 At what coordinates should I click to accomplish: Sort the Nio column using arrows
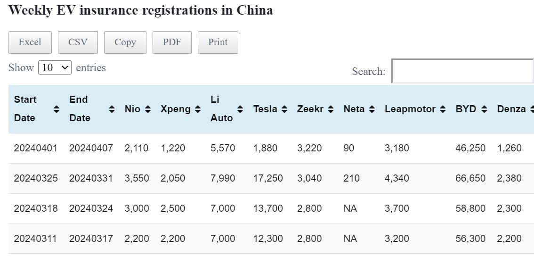pos(148,109)
